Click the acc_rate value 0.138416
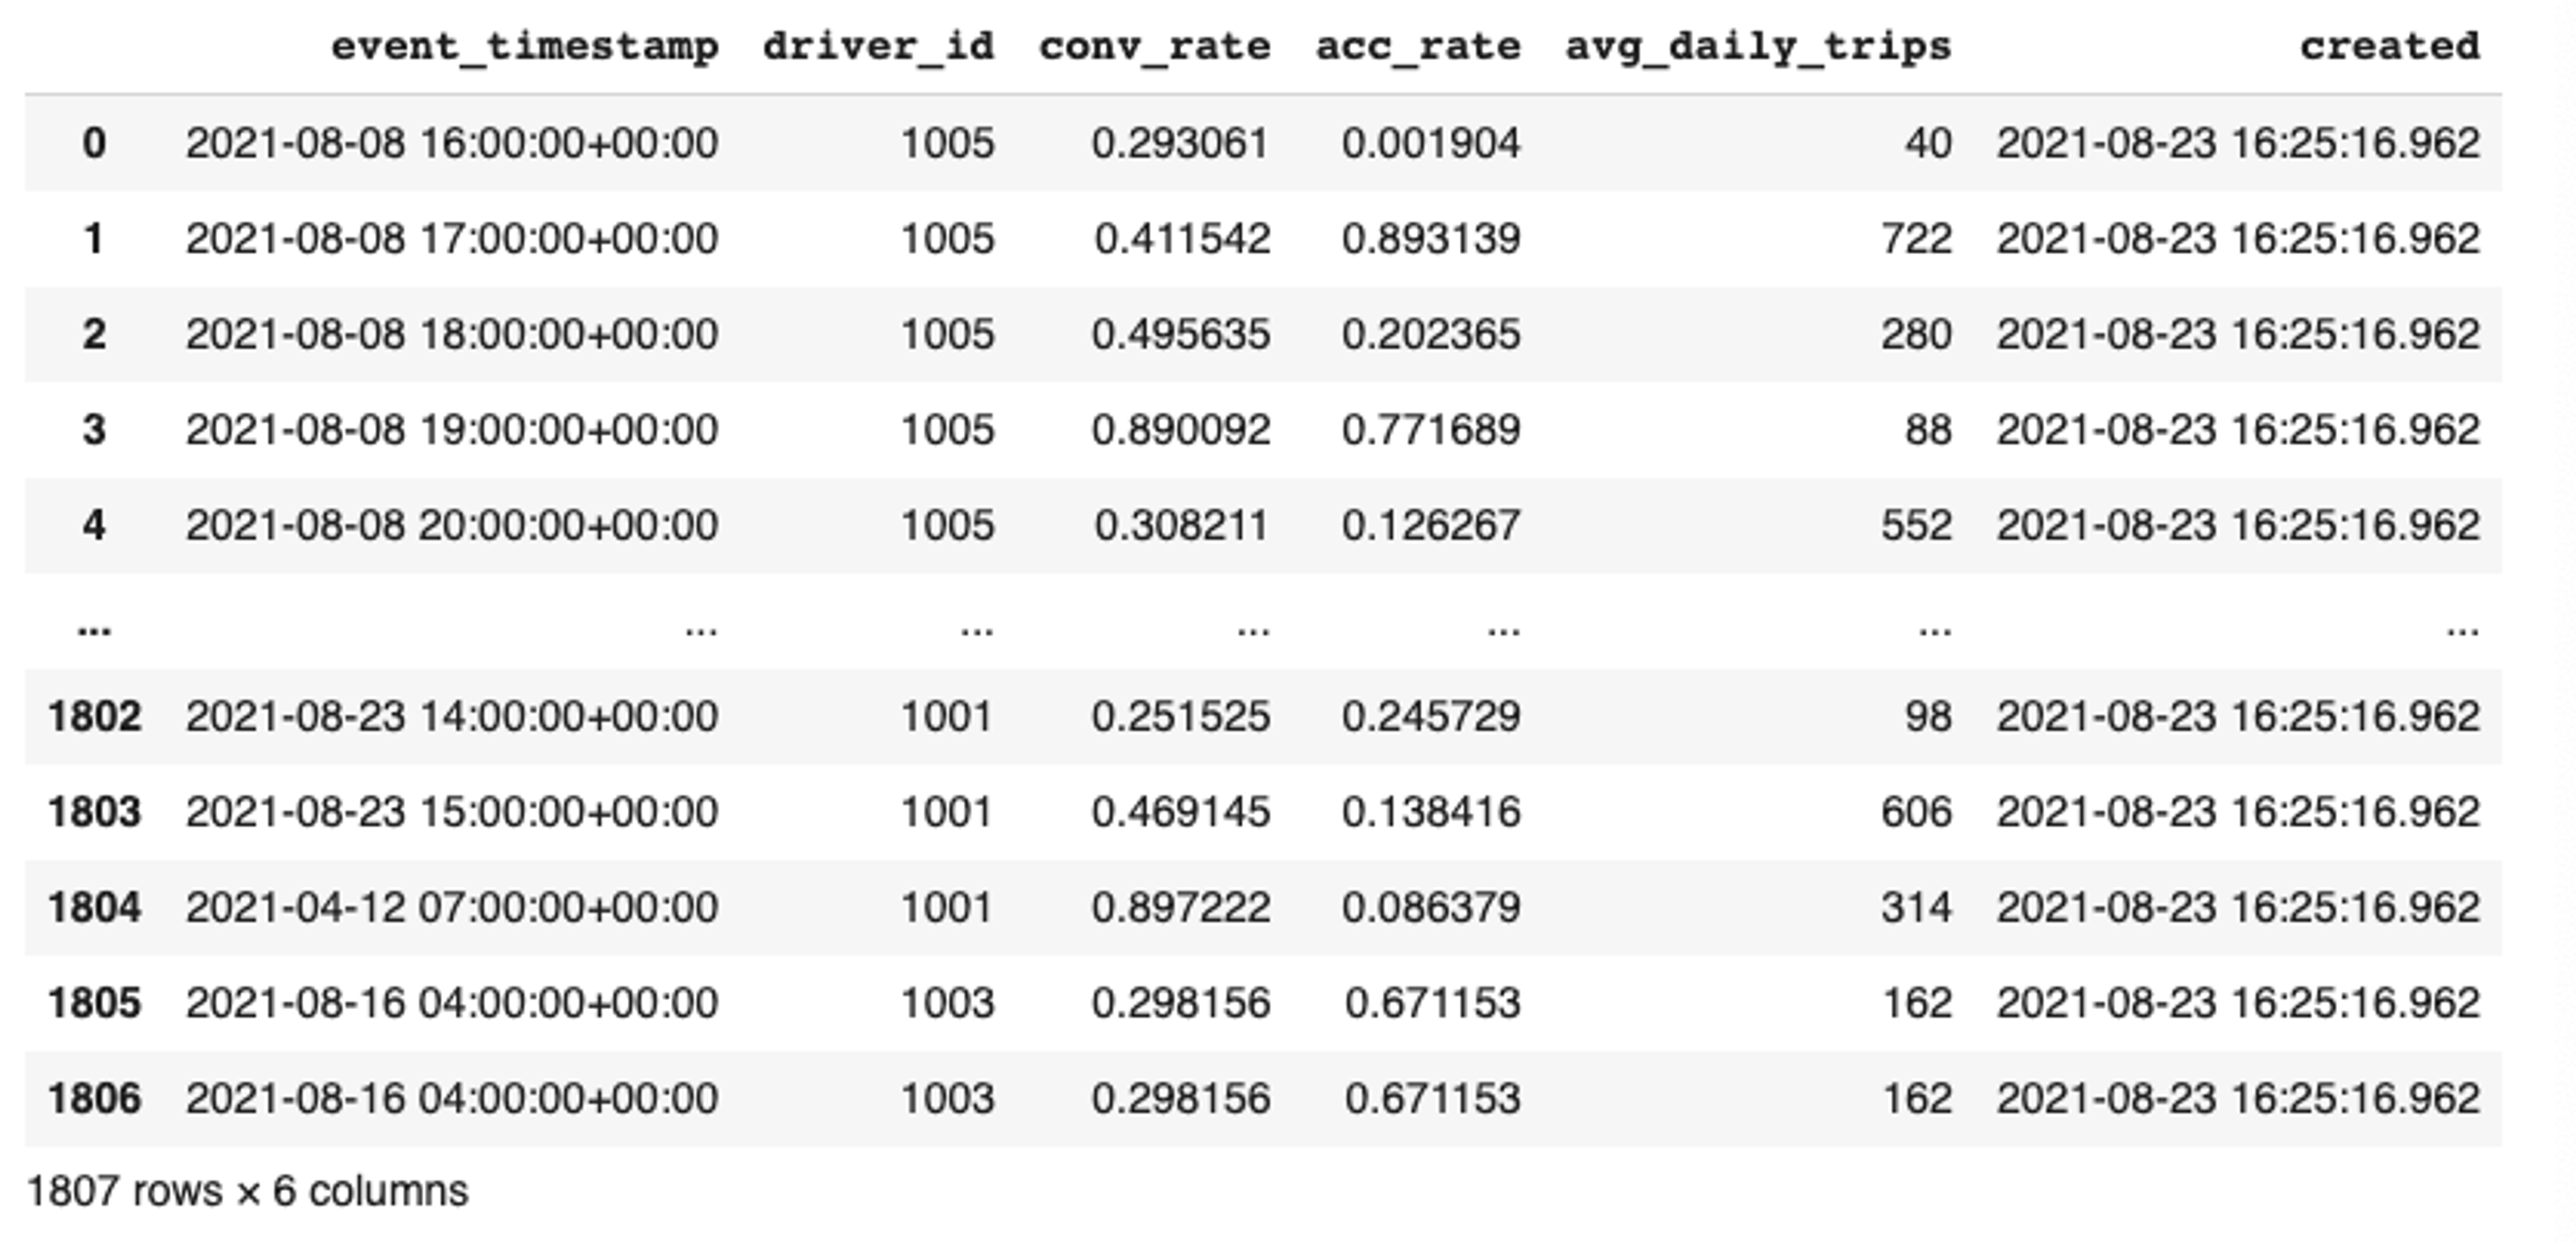Image resolution: width=2576 pixels, height=1242 pixels. point(1431,811)
